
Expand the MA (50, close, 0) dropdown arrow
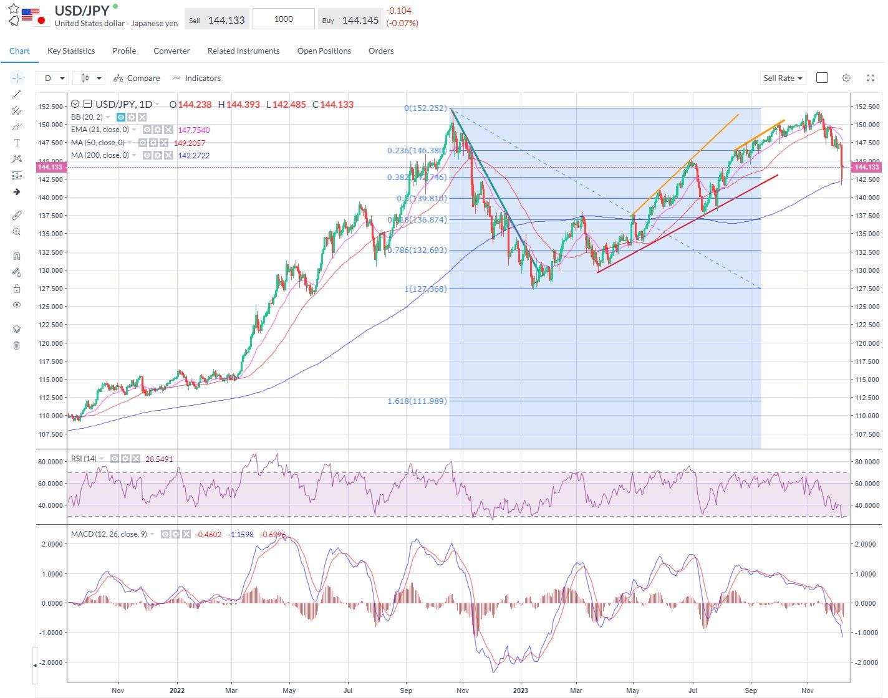(130, 143)
